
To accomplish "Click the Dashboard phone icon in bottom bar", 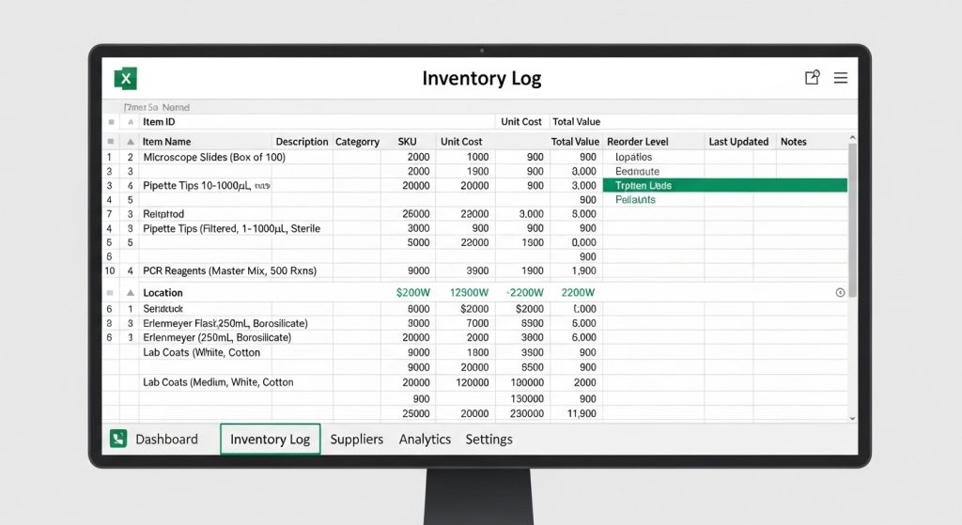I will pyautogui.click(x=118, y=439).
